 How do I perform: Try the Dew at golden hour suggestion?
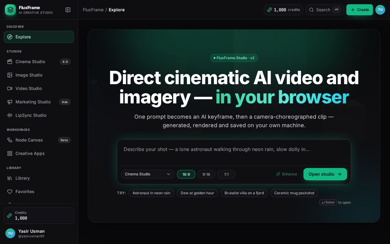197,193
